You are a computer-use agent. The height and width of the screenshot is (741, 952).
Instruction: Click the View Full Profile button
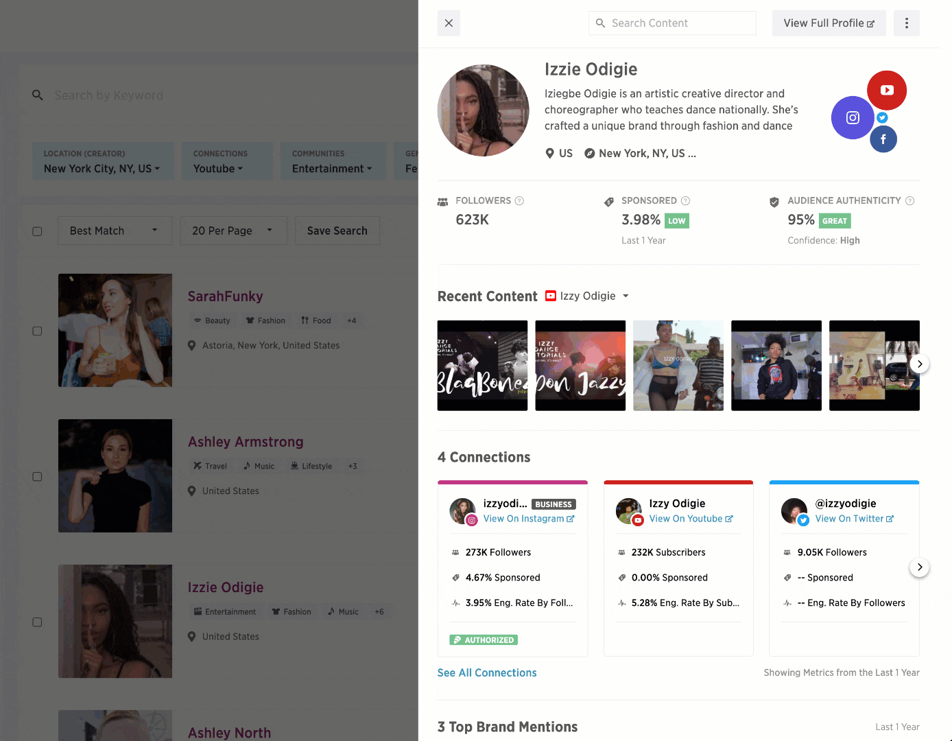829,23
